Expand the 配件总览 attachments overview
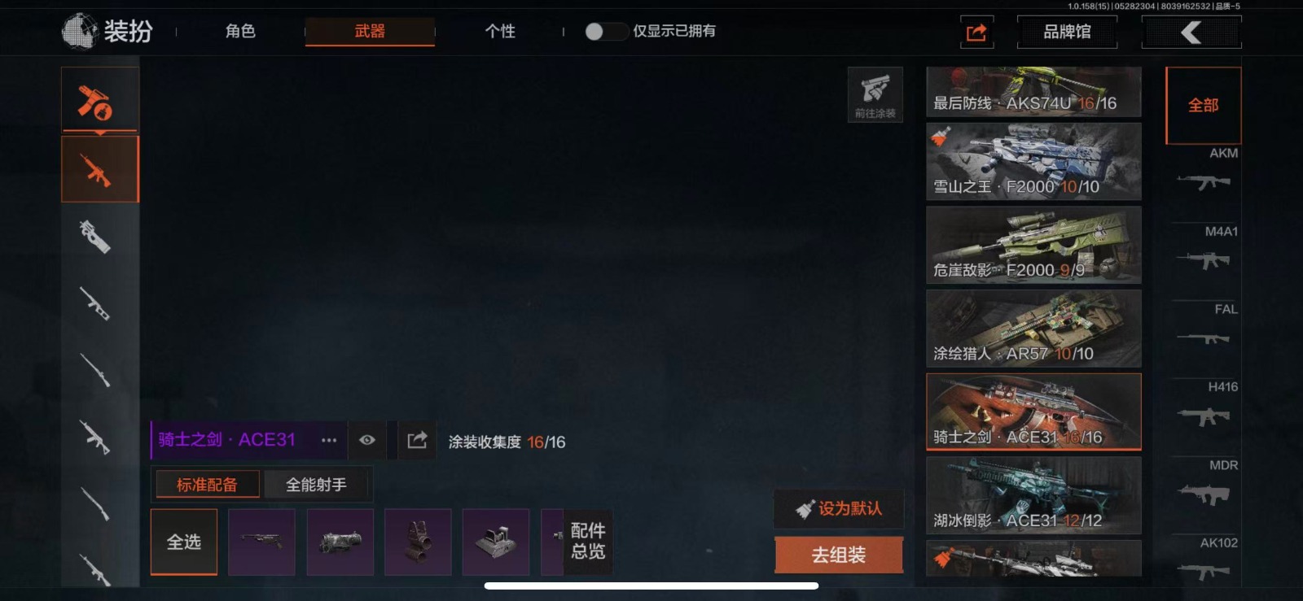Image resolution: width=1303 pixels, height=601 pixels. point(588,541)
